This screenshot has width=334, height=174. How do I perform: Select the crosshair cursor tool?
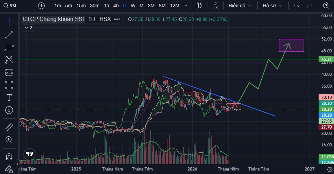pos(9,22)
